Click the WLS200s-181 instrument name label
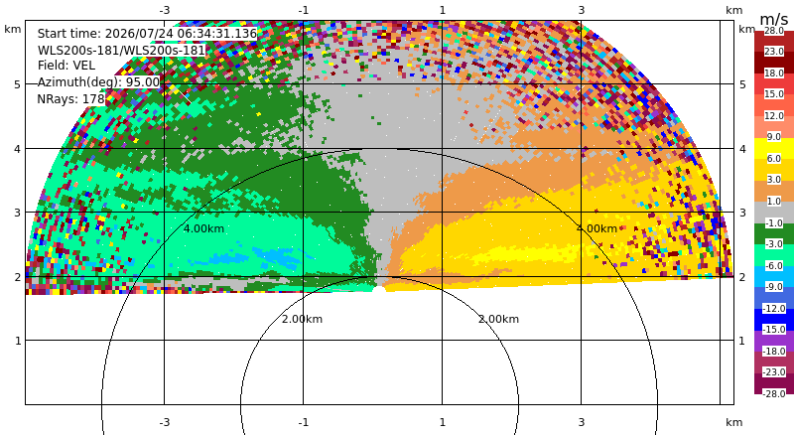This screenshot has width=794, height=435. pyautogui.click(x=121, y=51)
